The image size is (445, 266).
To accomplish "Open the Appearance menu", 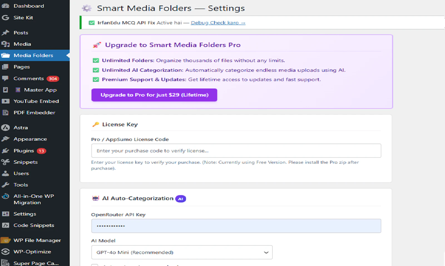I will 30,139.
